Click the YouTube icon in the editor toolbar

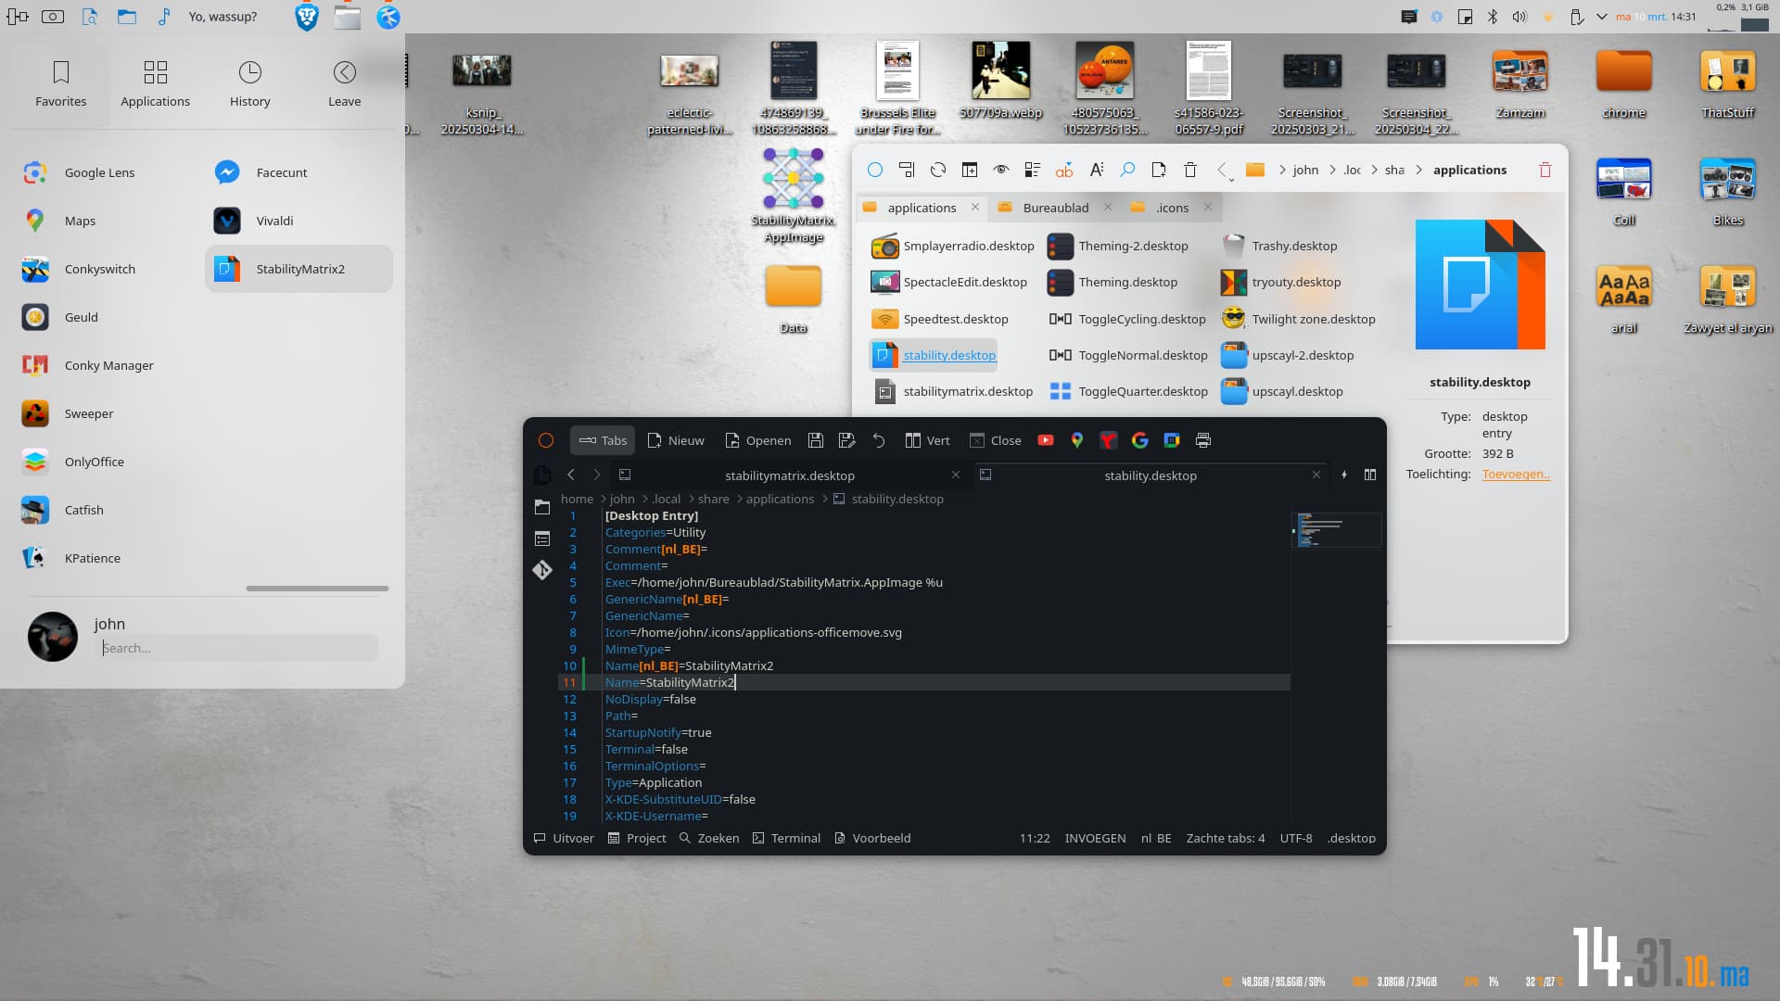pyautogui.click(x=1046, y=440)
